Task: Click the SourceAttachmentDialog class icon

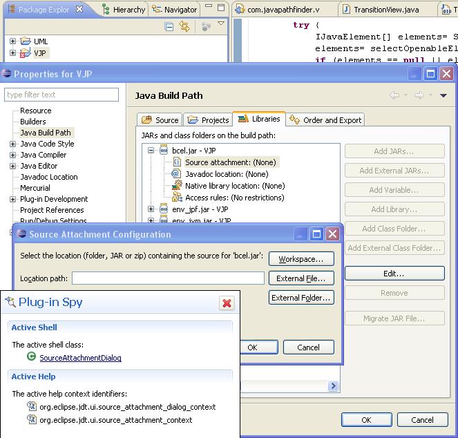Action: click(x=31, y=357)
